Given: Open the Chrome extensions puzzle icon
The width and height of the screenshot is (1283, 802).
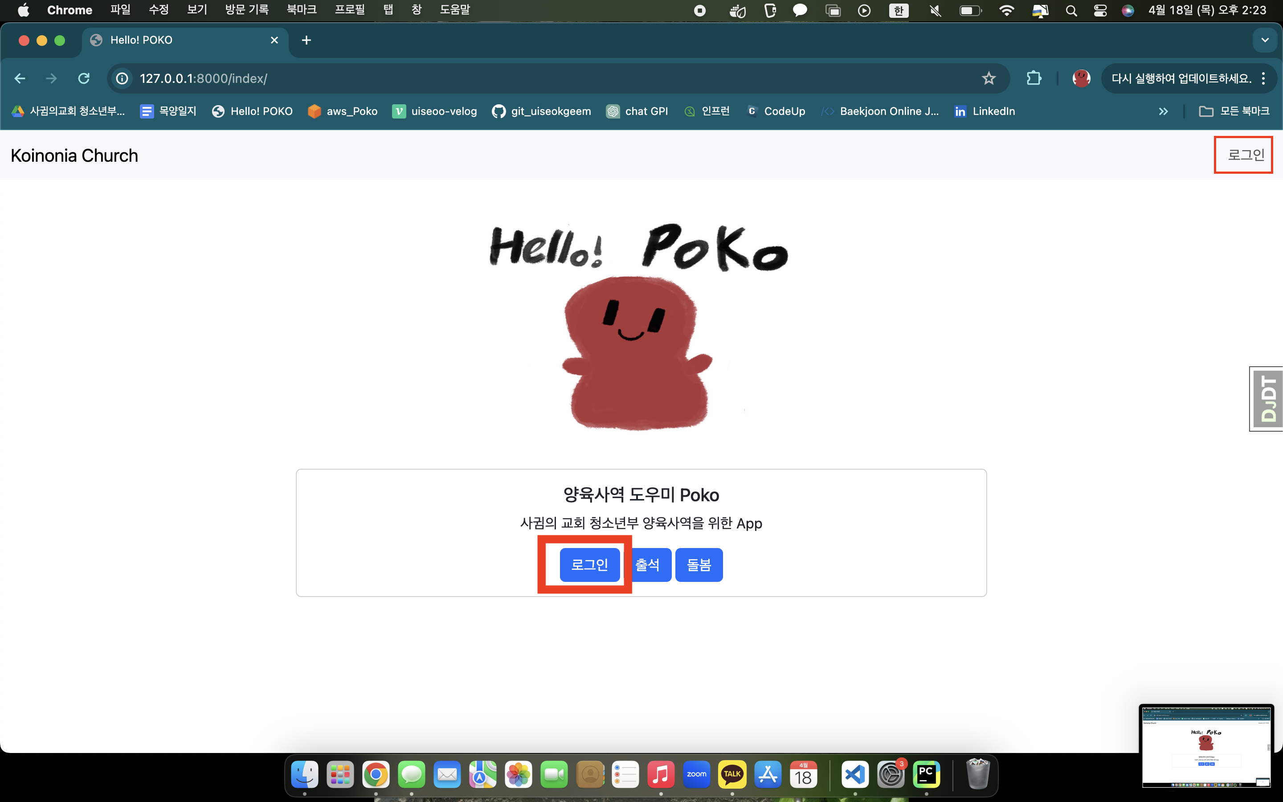Looking at the screenshot, I should 1033,78.
